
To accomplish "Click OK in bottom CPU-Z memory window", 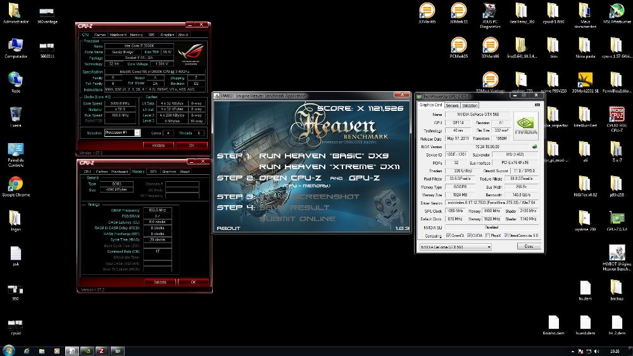I will [193, 282].
